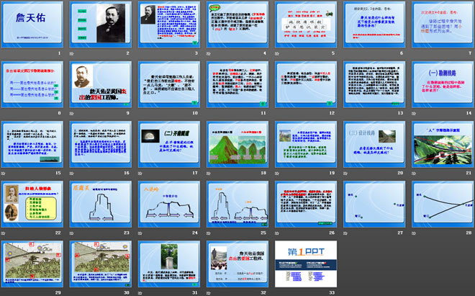Choose slide 20 titled (三)设计线路
The image size is (475, 296).
[x=373, y=143]
